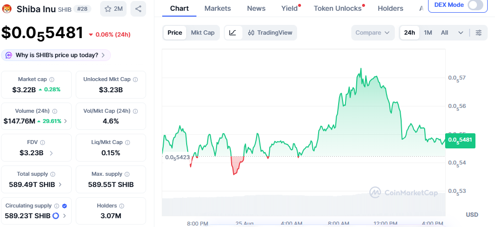The width and height of the screenshot is (495, 227).
Task: Expand Volume (24h) details chevron
Action: [65, 121]
